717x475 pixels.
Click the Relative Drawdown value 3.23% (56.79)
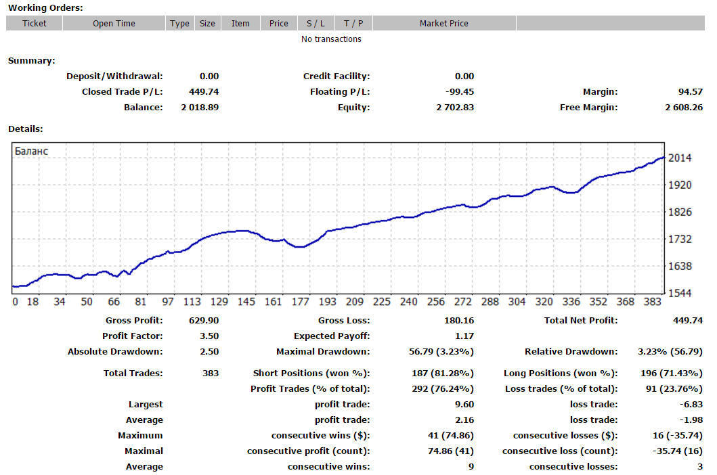coord(670,352)
